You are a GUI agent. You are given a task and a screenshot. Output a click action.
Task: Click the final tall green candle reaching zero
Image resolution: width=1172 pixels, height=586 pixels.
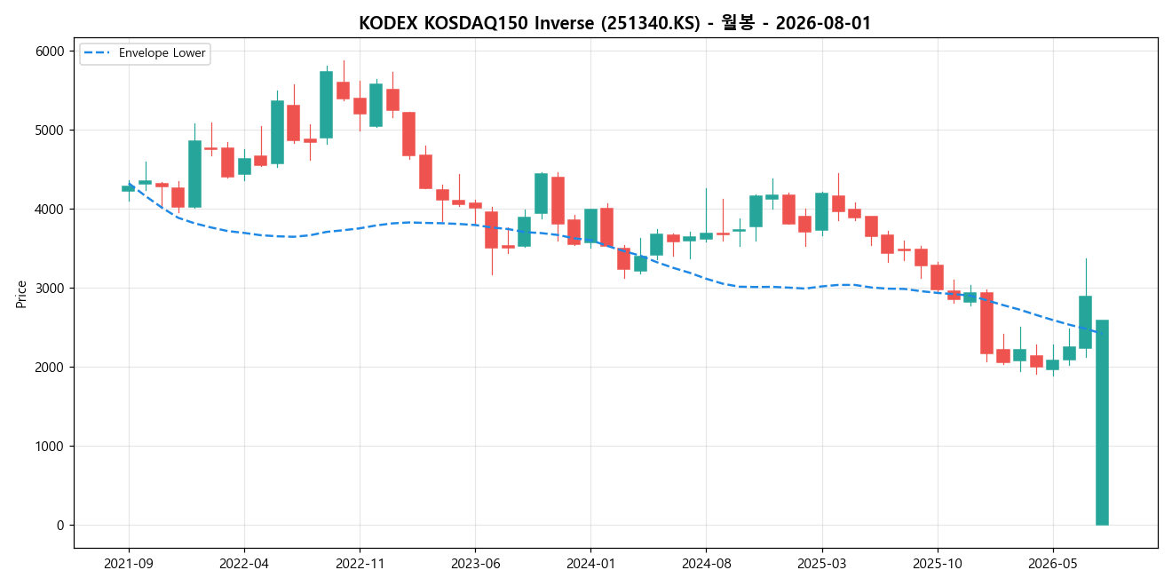click(1102, 423)
